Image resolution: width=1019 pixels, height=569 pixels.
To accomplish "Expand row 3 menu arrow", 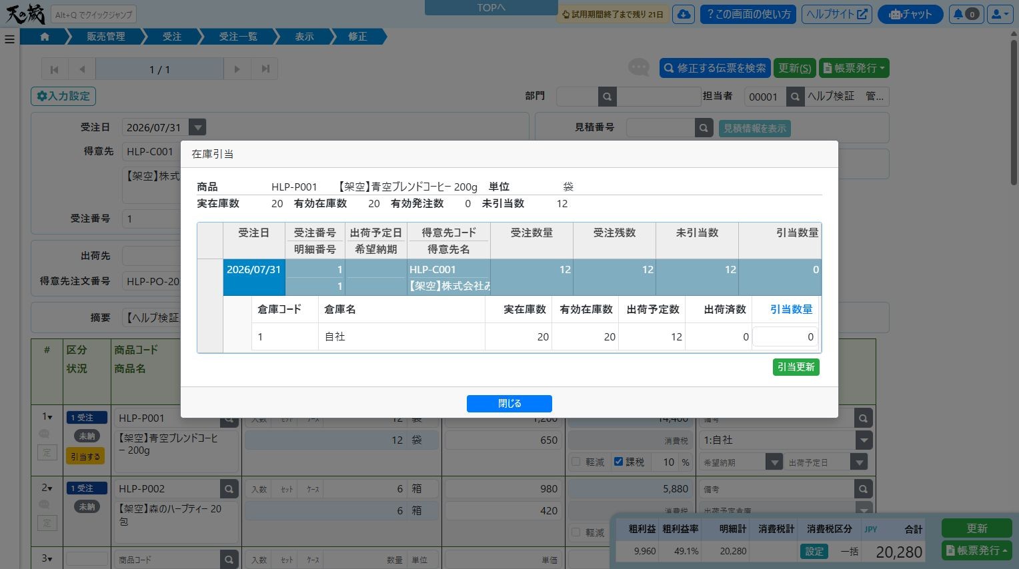I will pos(47,558).
